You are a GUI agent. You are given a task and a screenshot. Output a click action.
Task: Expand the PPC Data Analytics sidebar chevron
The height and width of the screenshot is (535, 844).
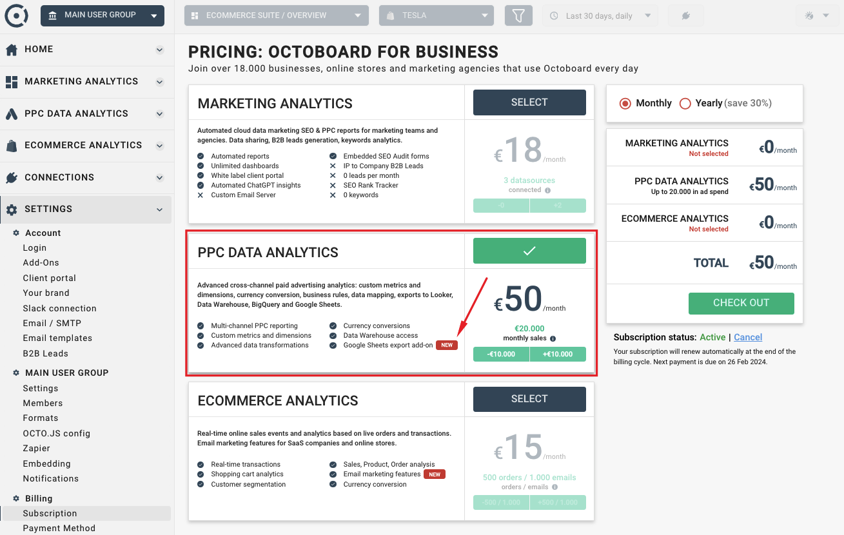tap(160, 114)
